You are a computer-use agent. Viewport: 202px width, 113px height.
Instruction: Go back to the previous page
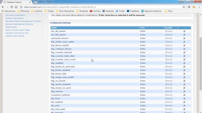(3, 7)
